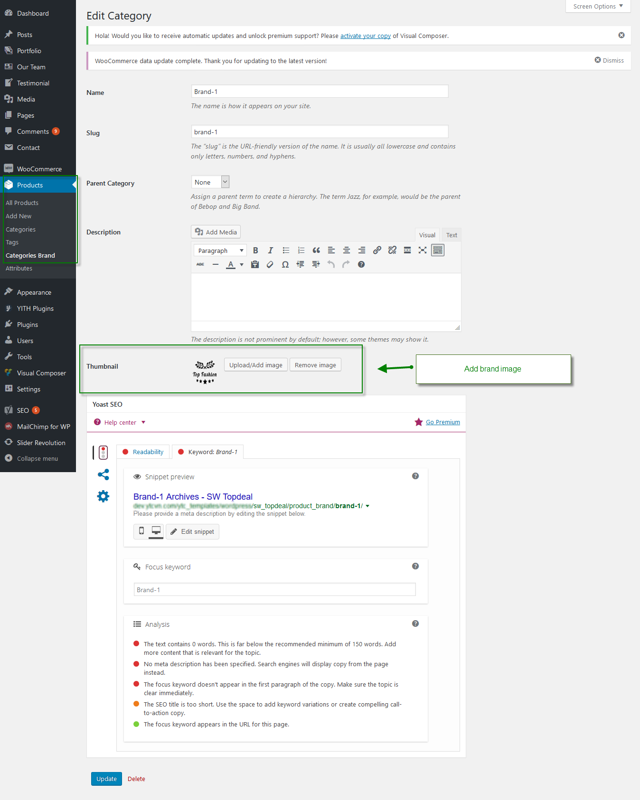This screenshot has height=800, width=640.
Task: Click the Upload/Add image button
Action: pyautogui.click(x=255, y=365)
